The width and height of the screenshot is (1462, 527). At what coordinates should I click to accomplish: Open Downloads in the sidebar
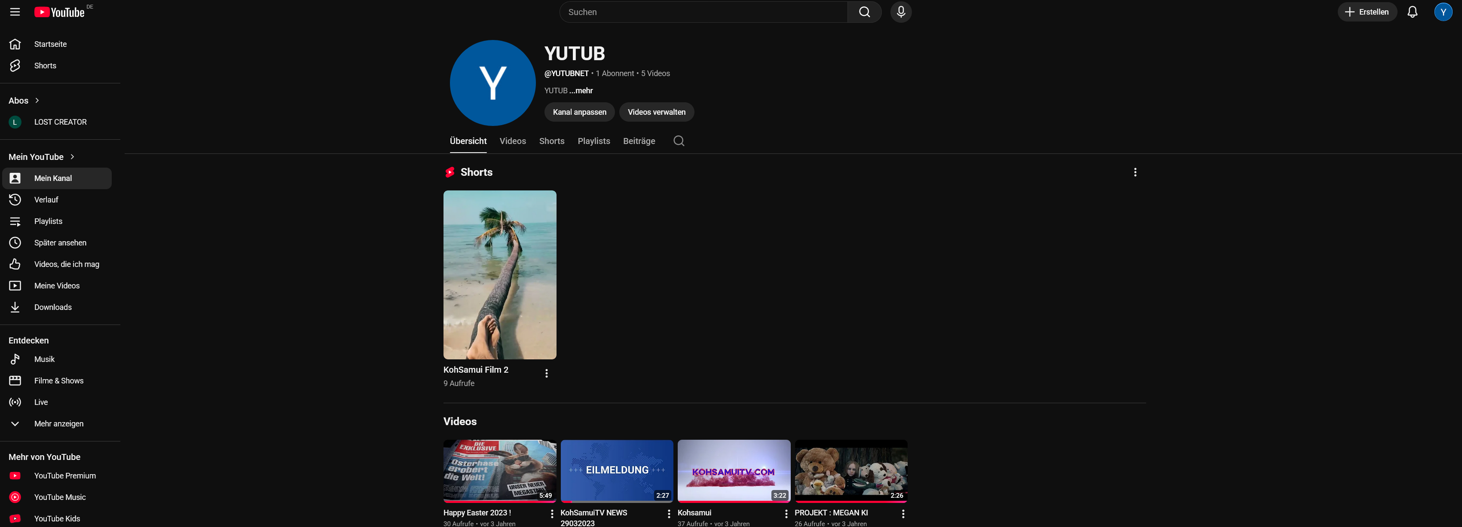click(x=57, y=308)
